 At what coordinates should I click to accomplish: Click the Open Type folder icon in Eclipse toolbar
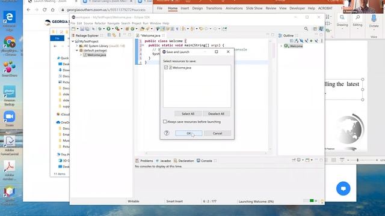tap(142, 29)
